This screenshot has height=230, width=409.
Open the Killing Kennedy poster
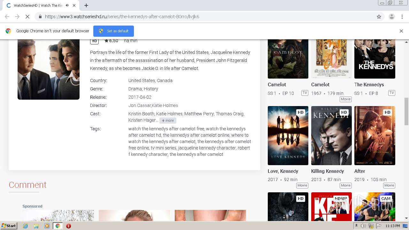pyautogui.click(x=331, y=135)
